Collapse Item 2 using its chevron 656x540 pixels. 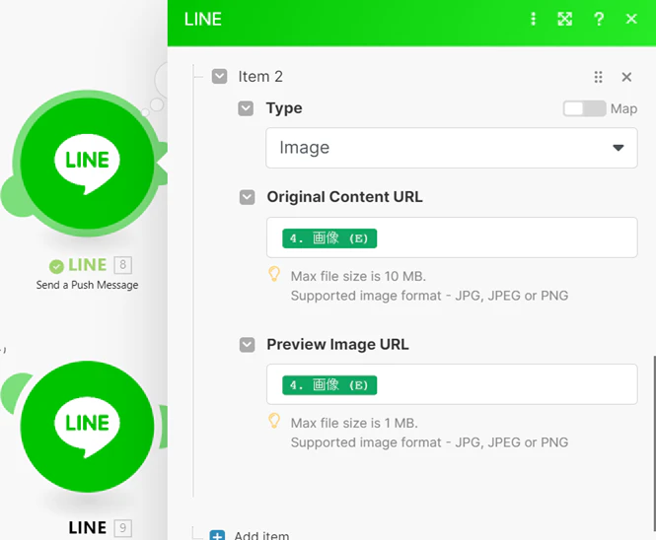click(x=219, y=77)
